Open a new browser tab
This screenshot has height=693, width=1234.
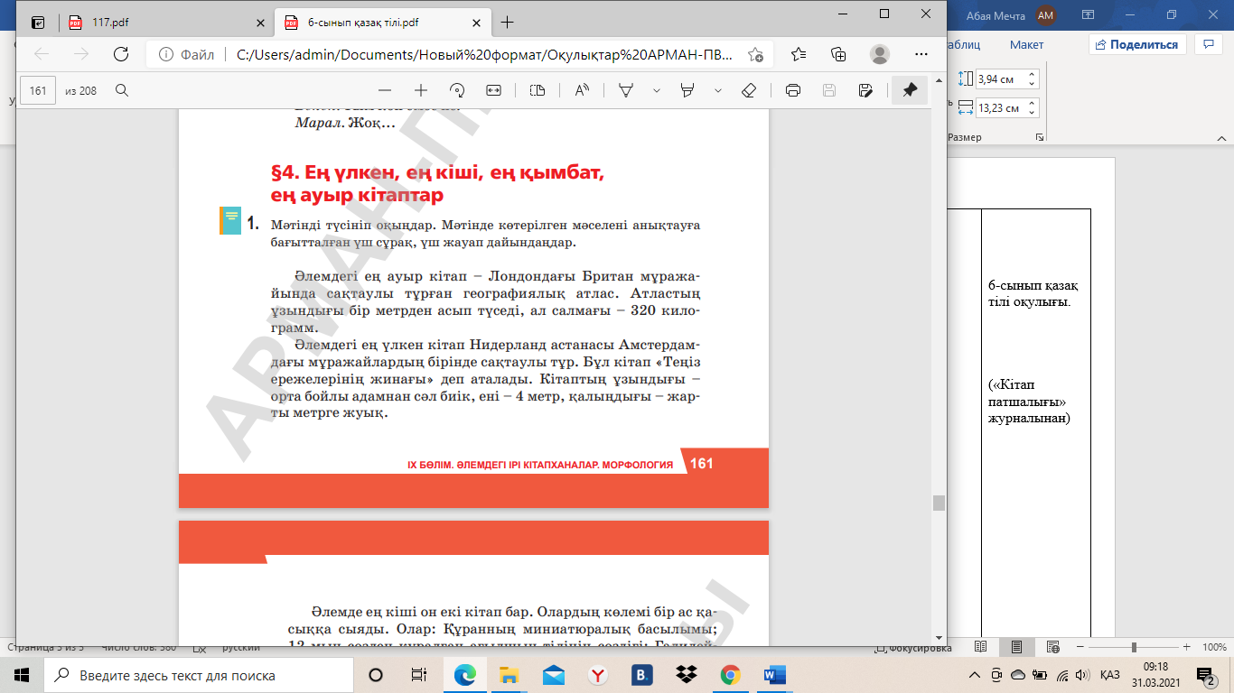click(x=508, y=23)
